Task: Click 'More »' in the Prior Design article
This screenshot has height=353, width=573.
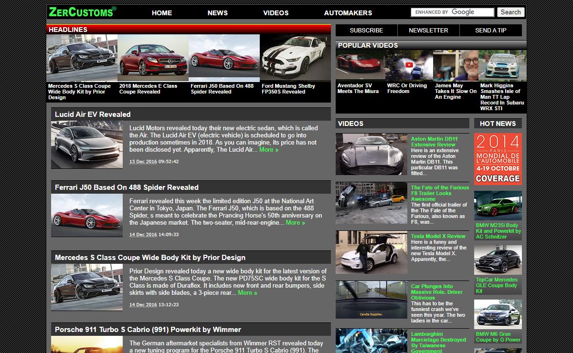Action: tap(247, 293)
